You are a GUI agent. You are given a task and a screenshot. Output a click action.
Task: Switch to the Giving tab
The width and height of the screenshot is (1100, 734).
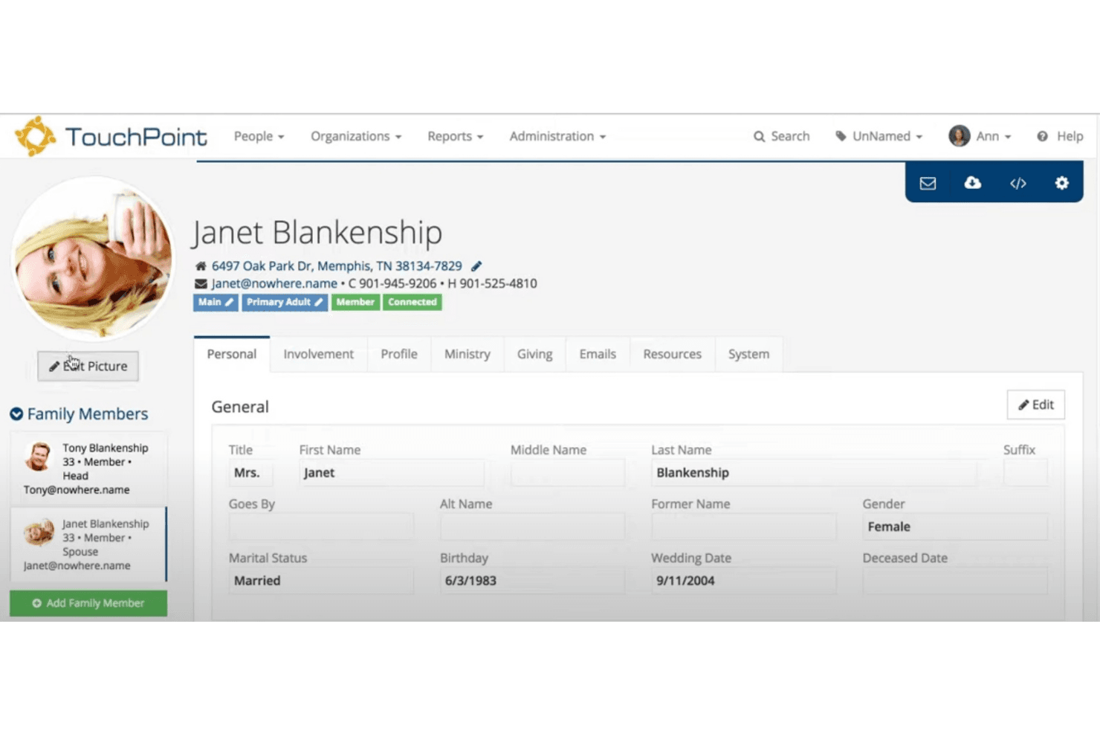tap(535, 355)
